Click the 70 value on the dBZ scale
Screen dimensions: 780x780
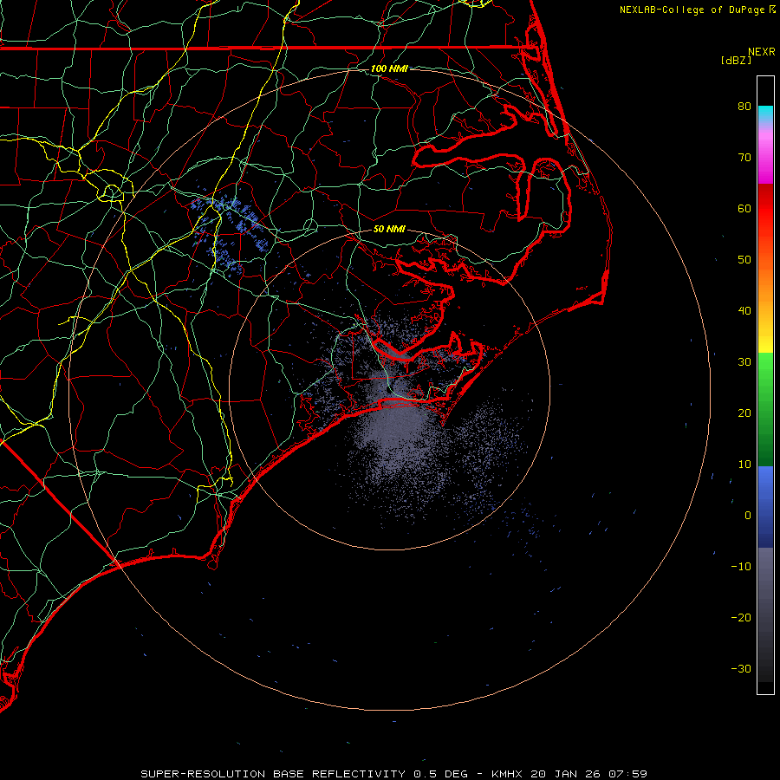pyautogui.click(x=744, y=157)
